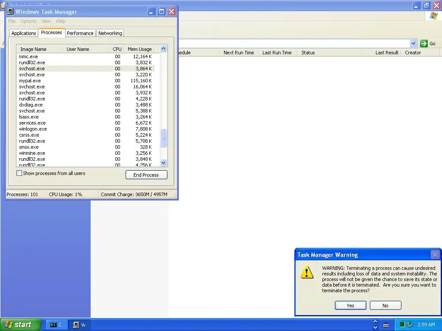The height and width of the screenshot is (331, 442).
Task: Click the process list scrollbar thumb
Action: pos(163,138)
